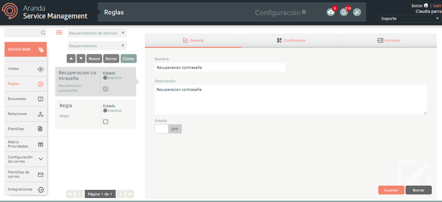
Task: Check the box for the Regla rule
Action: 106,122
